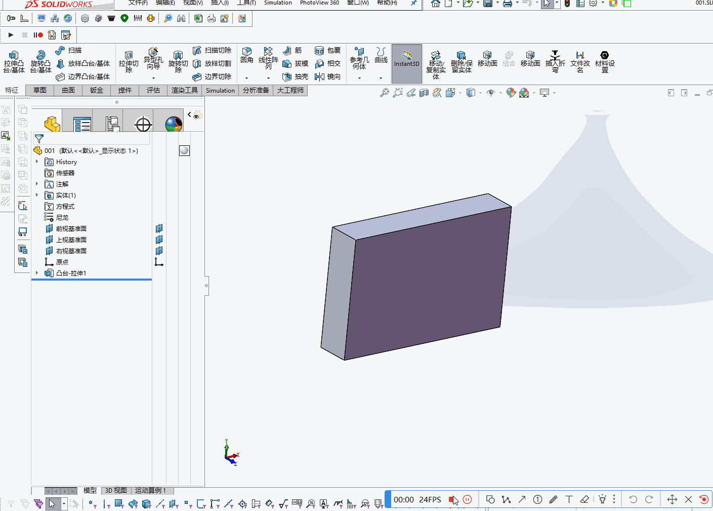713x511 pixels.
Task: Expand the History tree node
Action: click(x=37, y=162)
